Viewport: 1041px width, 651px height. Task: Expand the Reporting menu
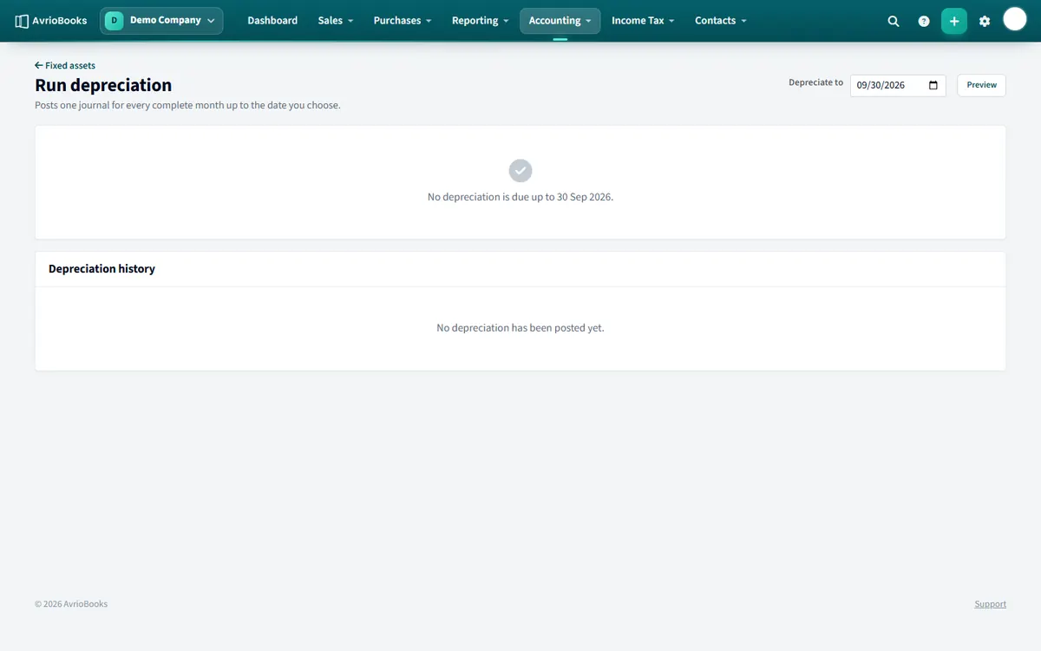[480, 21]
